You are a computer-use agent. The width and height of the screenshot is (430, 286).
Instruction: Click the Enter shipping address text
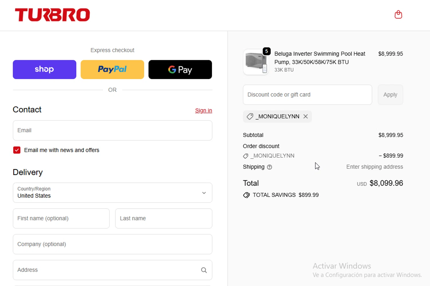[374, 167]
